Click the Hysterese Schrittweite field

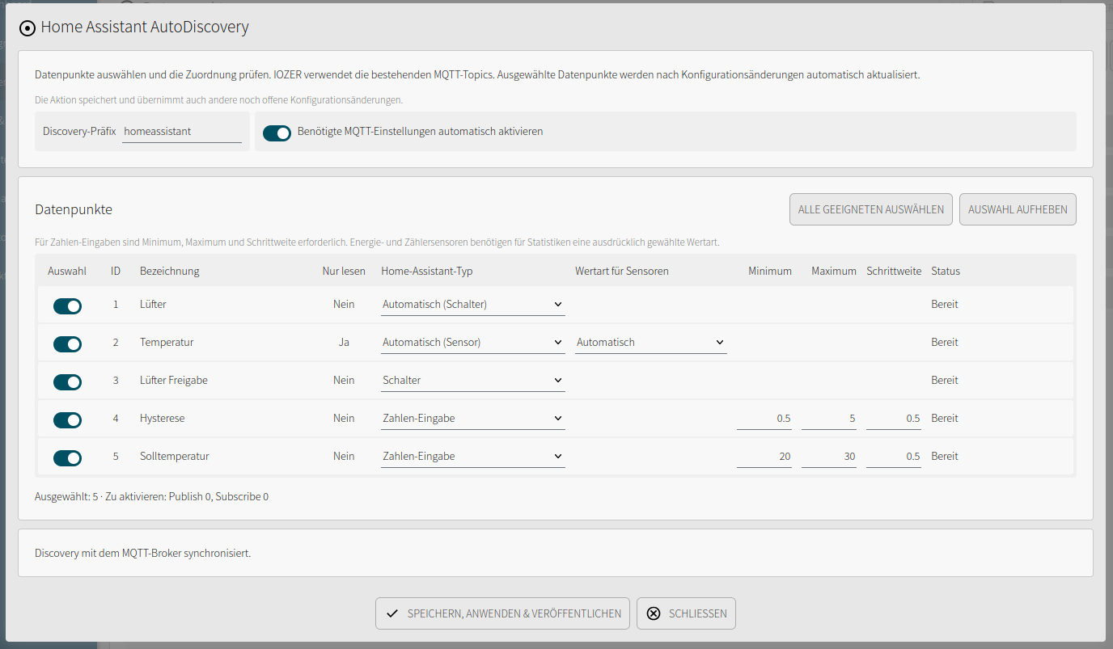pyautogui.click(x=894, y=419)
